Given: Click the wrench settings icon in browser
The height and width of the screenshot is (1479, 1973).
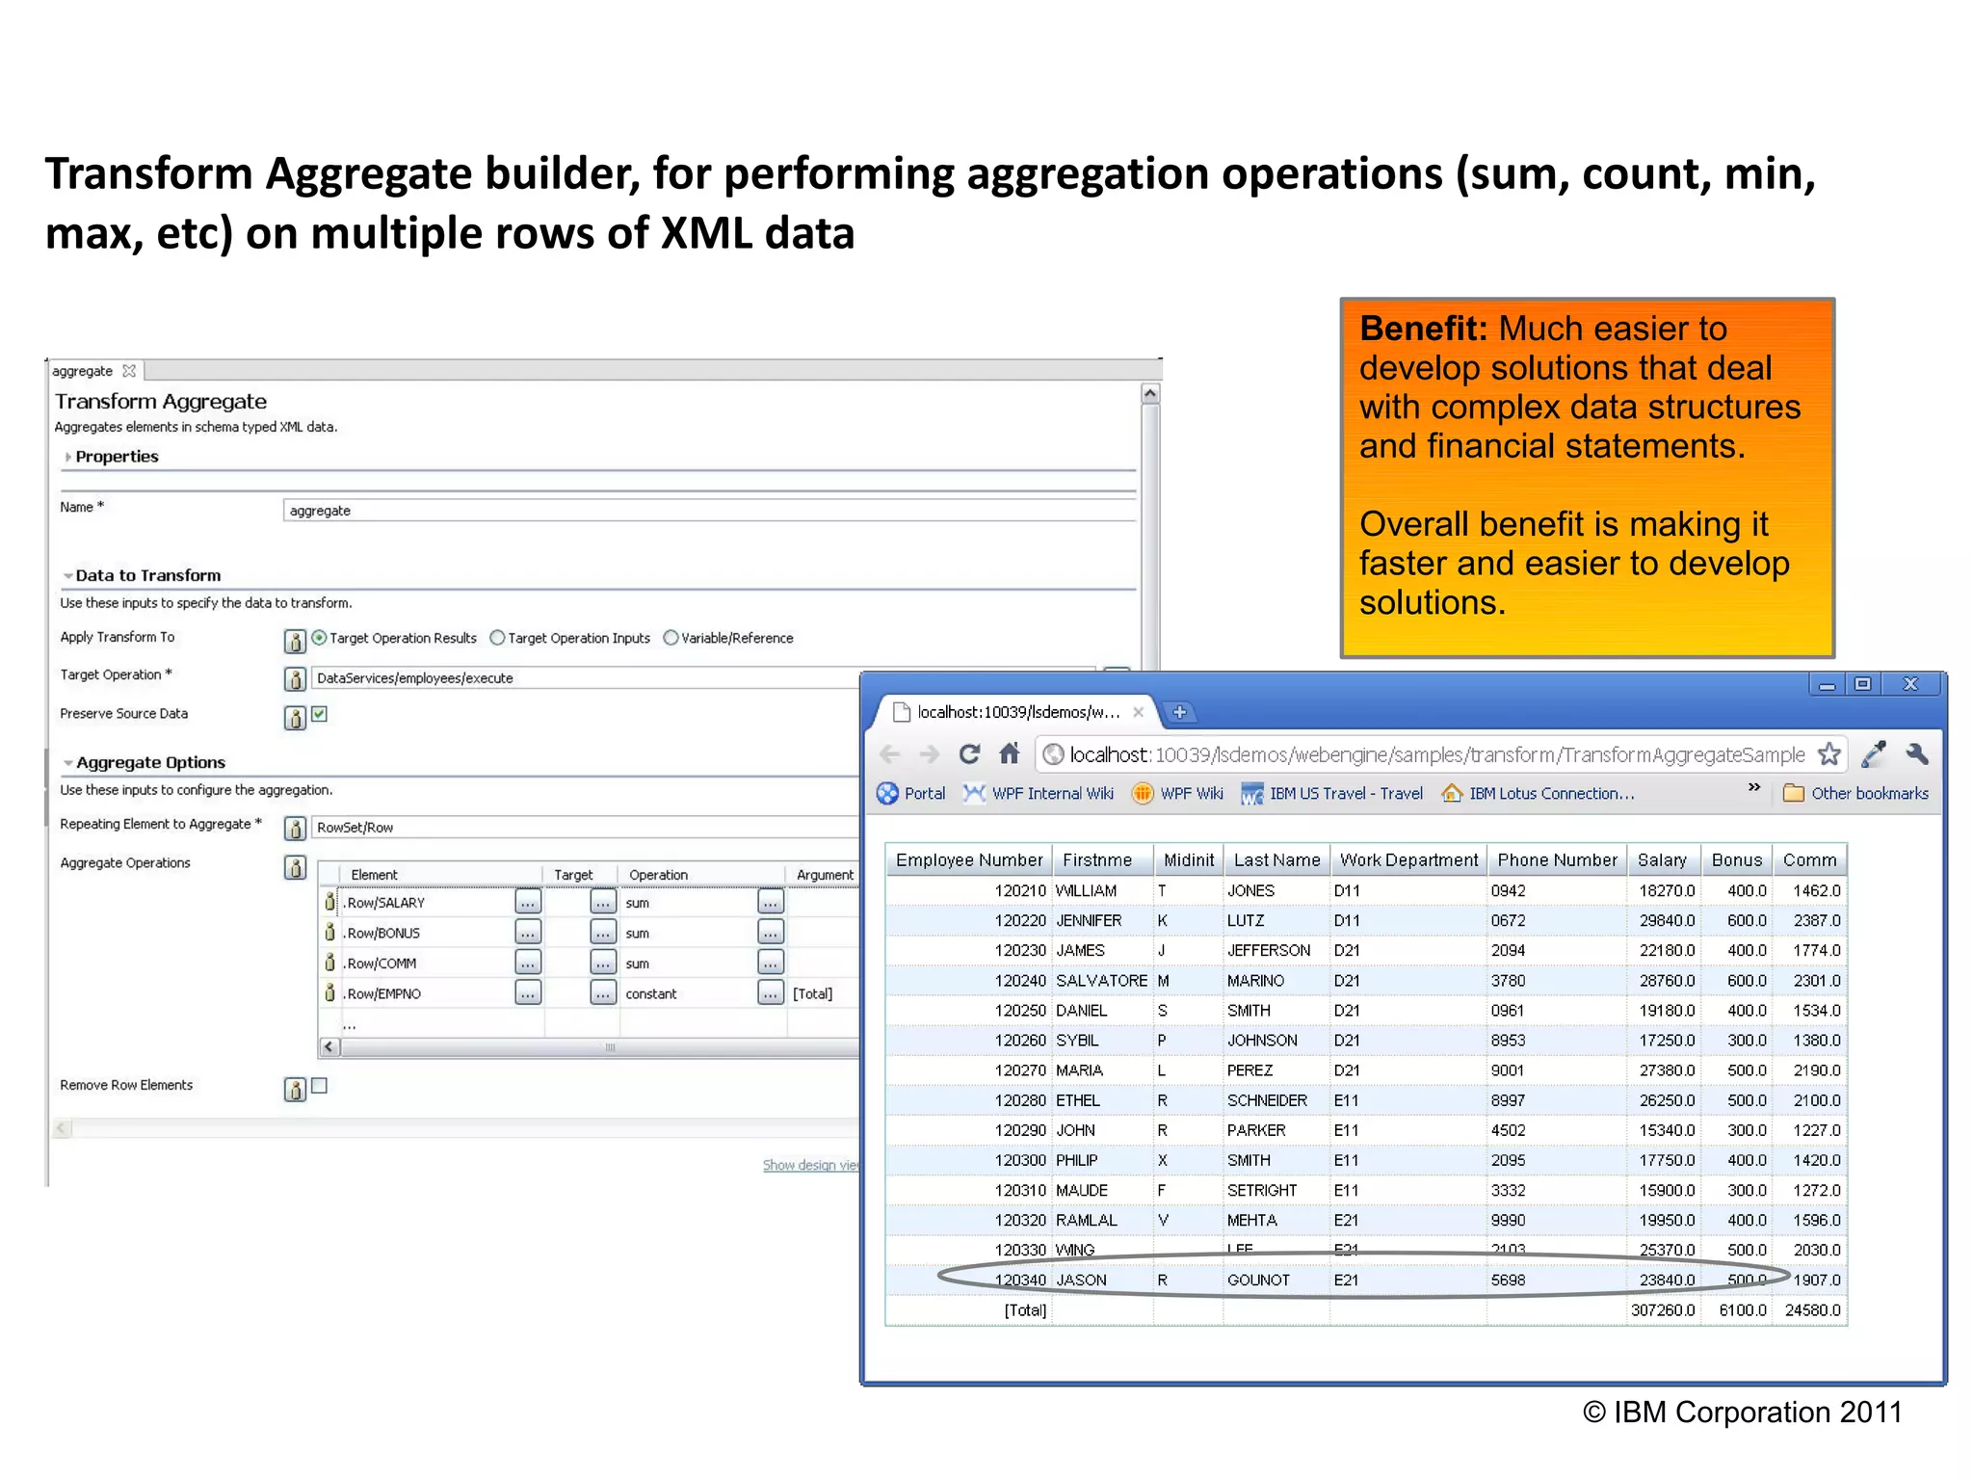Looking at the screenshot, I should click(1917, 753).
